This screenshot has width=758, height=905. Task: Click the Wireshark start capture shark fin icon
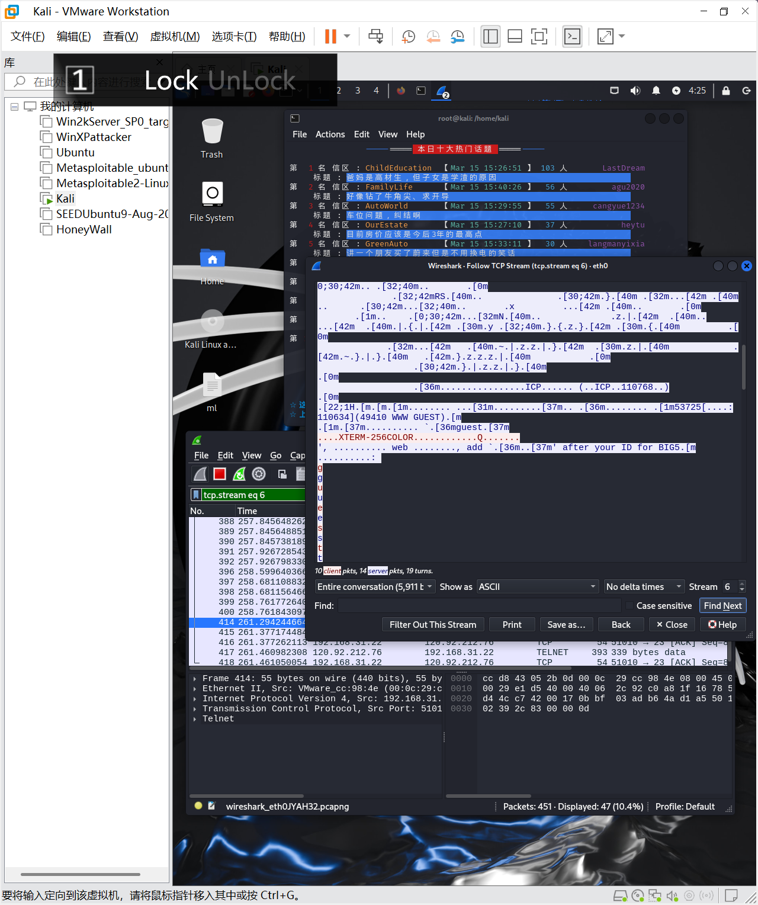[201, 474]
